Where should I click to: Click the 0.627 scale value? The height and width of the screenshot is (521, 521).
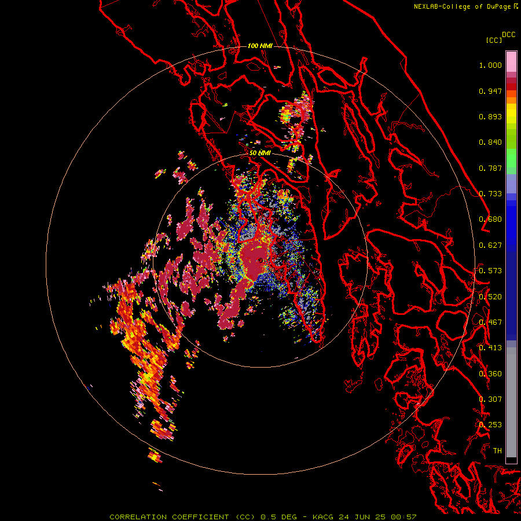tap(490, 245)
